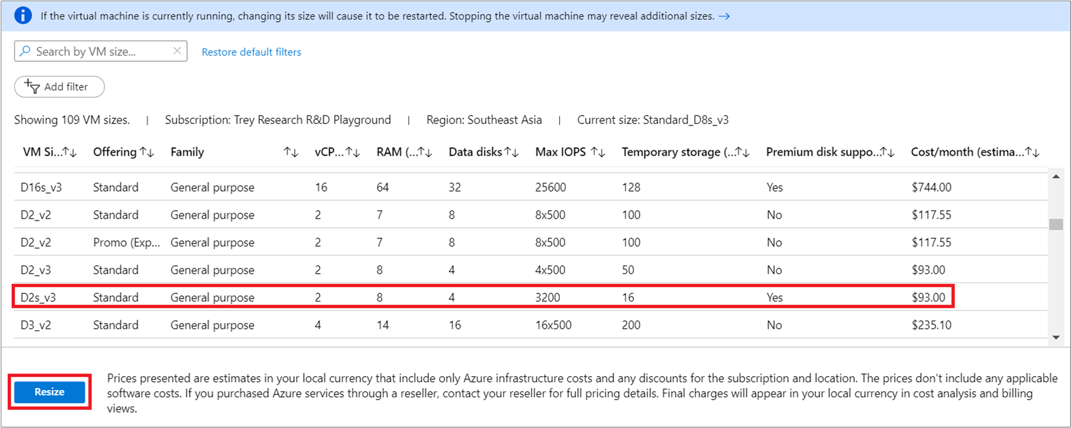Focus the Search by VM size field
1072x428 pixels.
tap(100, 51)
